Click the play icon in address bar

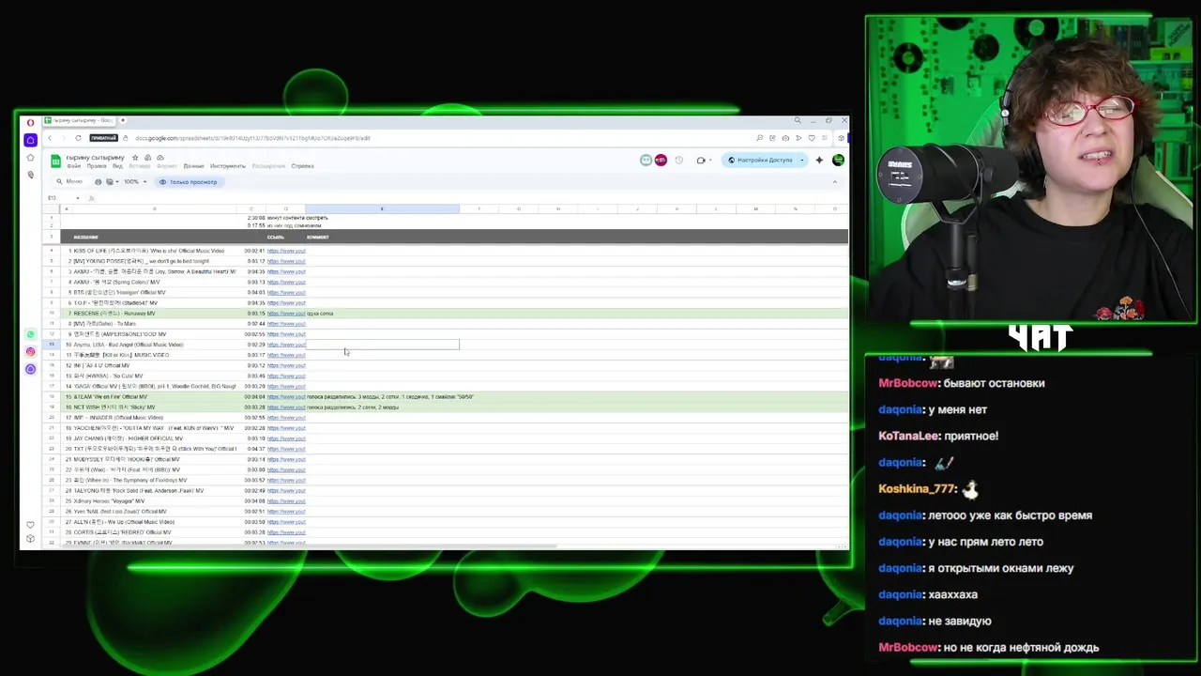(798, 138)
